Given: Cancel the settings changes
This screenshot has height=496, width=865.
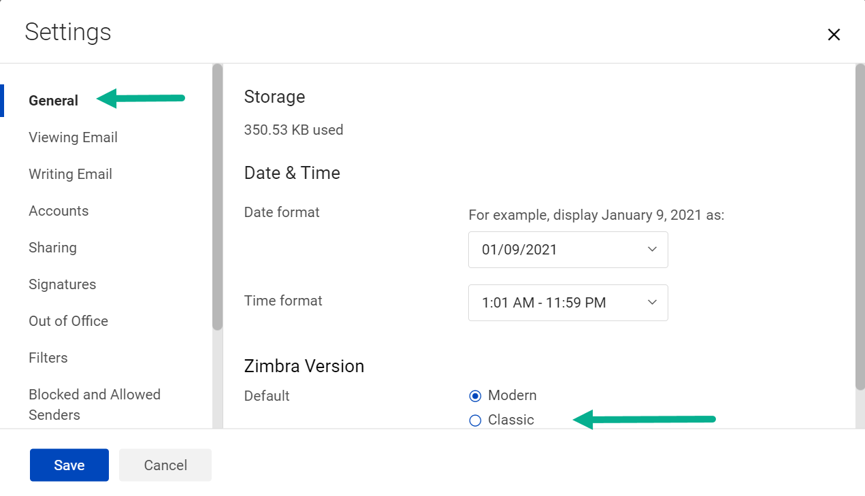Looking at the screenshot, I should coord(165,465).
